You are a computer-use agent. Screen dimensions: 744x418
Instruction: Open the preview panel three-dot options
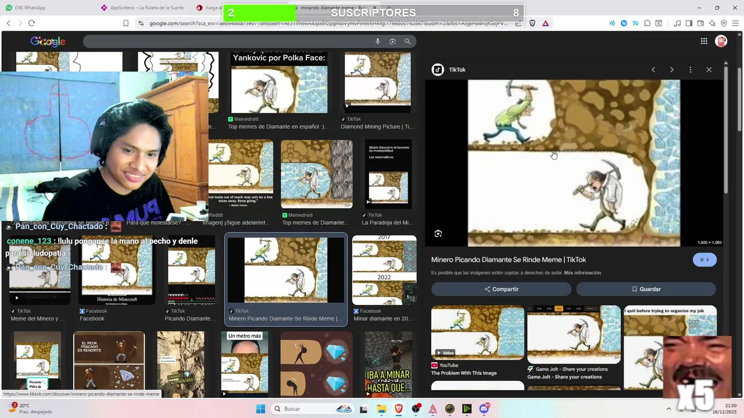(690, 70)
